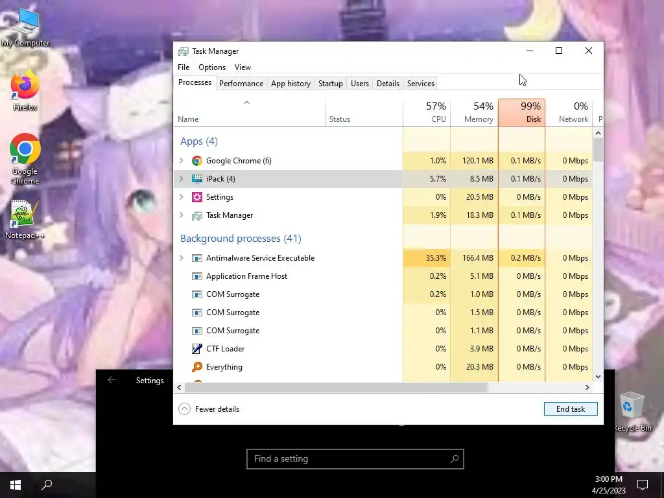Click the Settings gear process icon
This screenshot has height=498, width=664.
(x=197, y=197)
